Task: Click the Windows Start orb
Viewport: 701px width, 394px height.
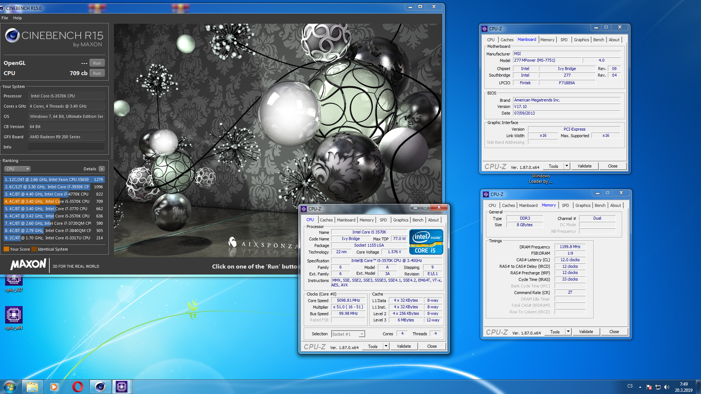Action: [10, 386]
